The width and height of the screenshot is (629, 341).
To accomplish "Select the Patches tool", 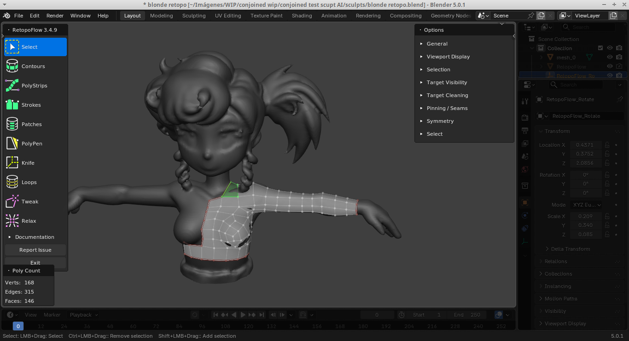I will point(35,124).
